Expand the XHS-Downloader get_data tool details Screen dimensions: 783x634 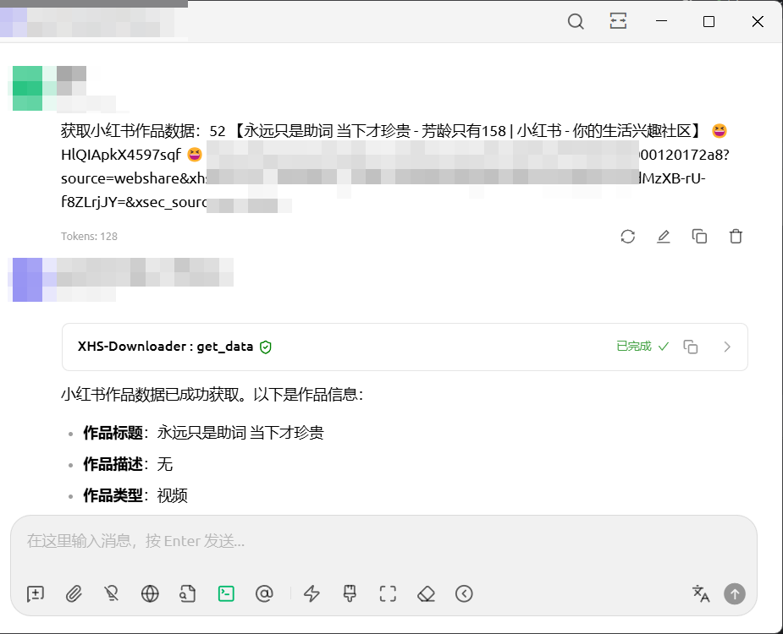click(726, 347)
